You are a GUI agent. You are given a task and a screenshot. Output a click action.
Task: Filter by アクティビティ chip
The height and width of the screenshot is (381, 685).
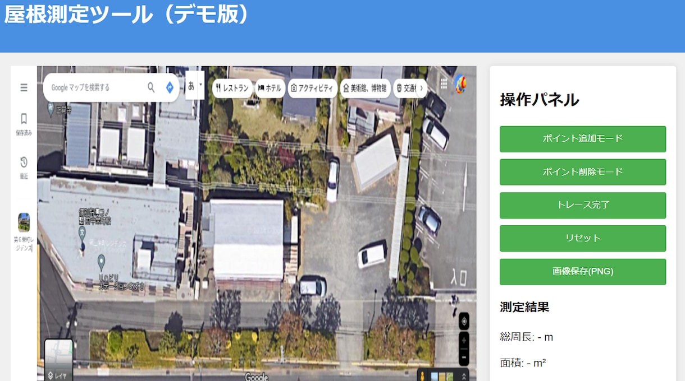313,88
